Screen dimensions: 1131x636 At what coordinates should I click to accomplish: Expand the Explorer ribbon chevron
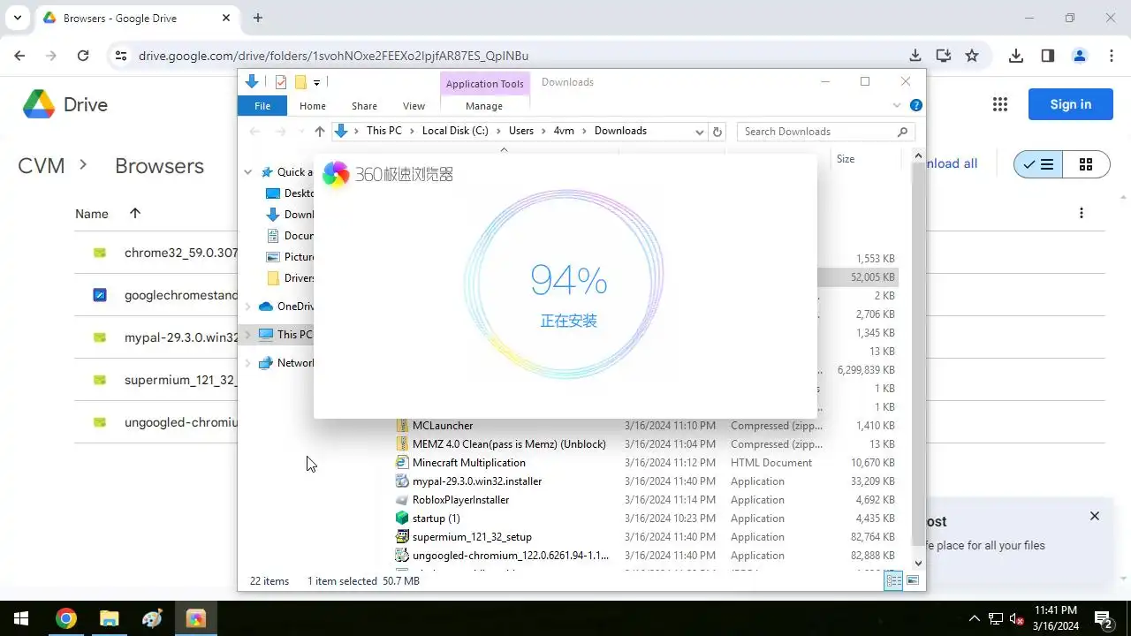898,106
